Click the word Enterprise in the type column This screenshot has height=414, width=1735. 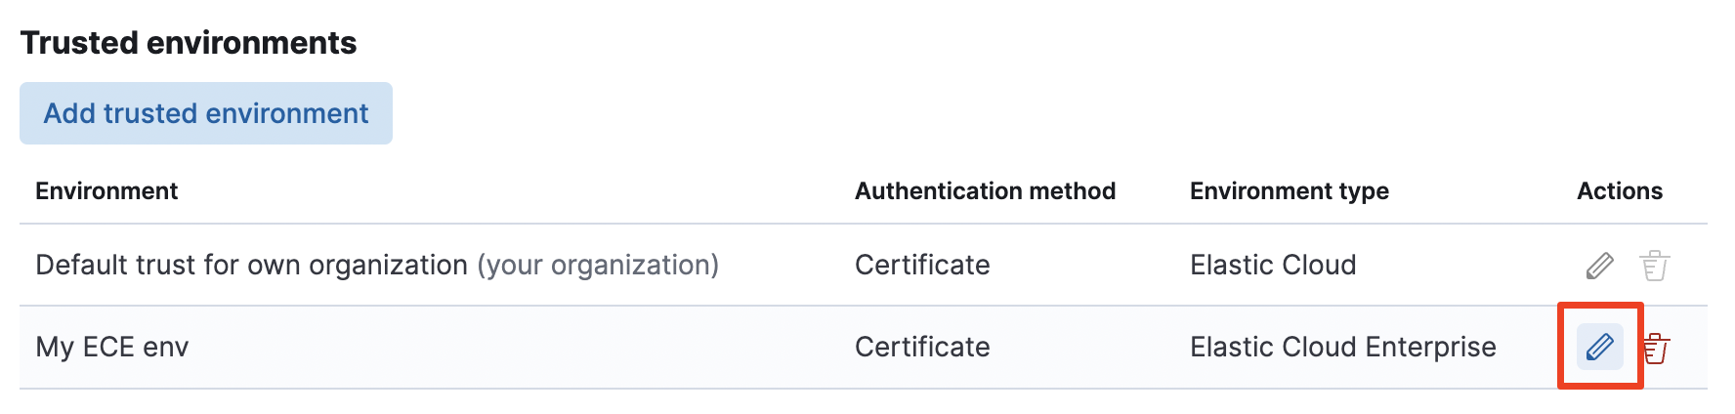1430,348
